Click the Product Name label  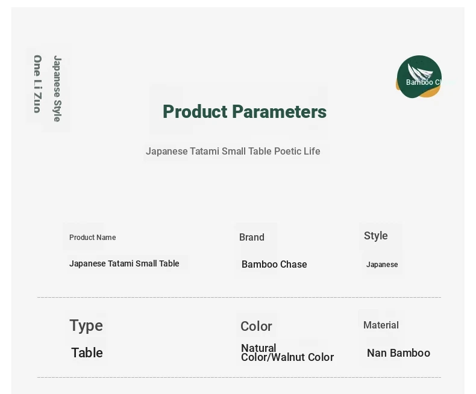click(93, 238)
